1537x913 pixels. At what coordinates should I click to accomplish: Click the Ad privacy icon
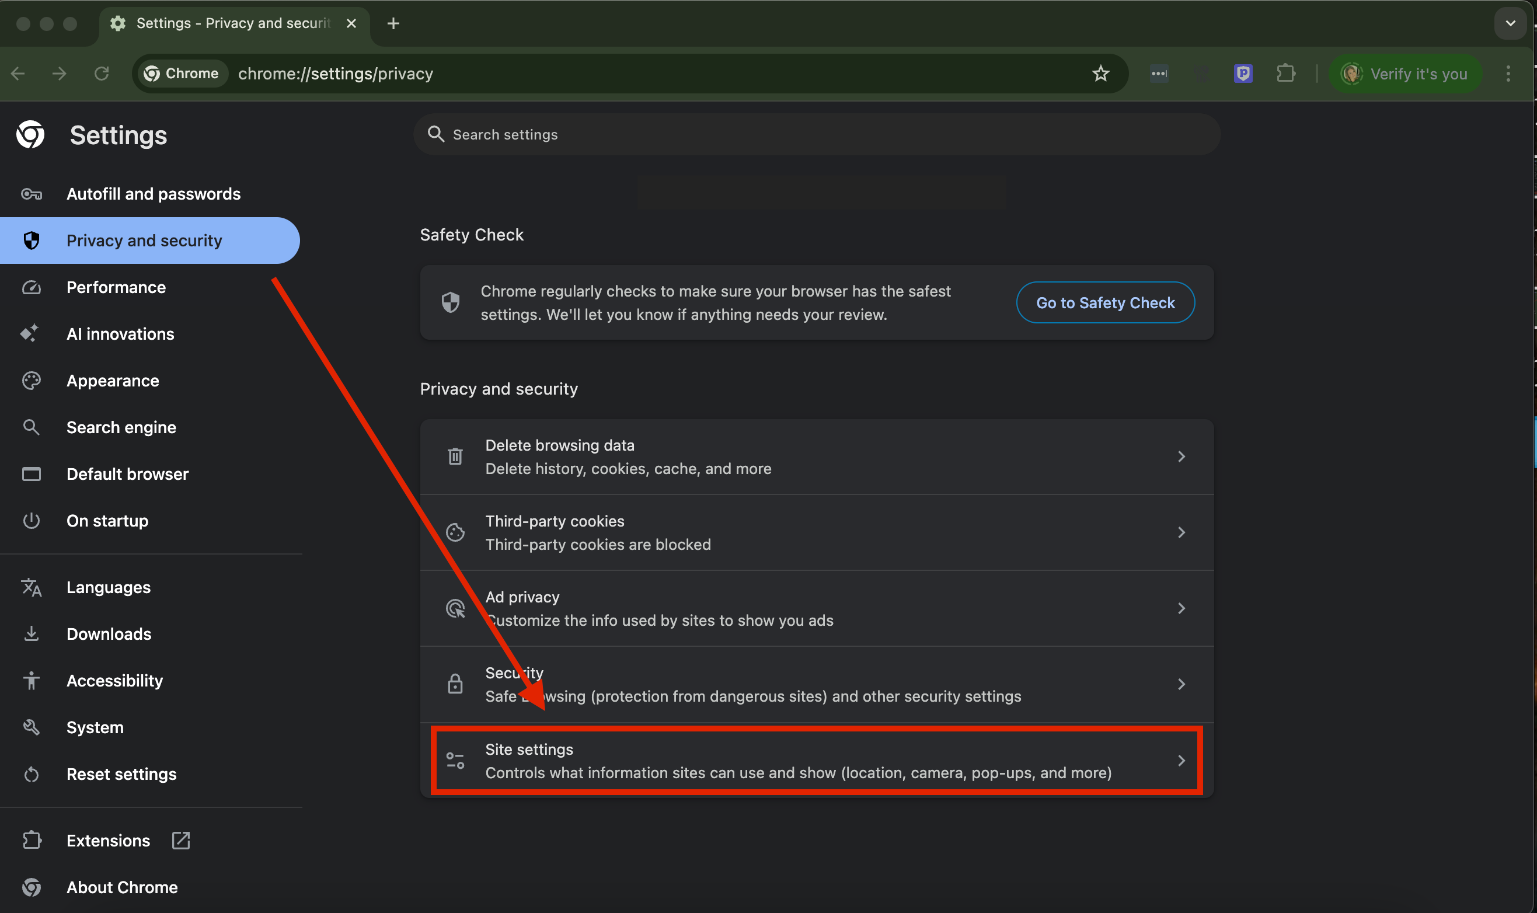(x=455, y=608)
